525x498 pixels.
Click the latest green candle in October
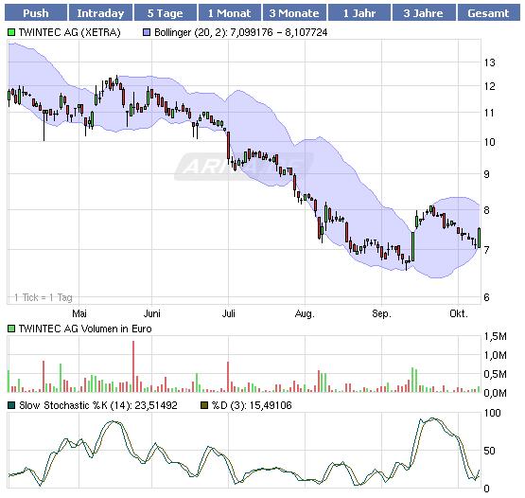[x=480, y=238]
